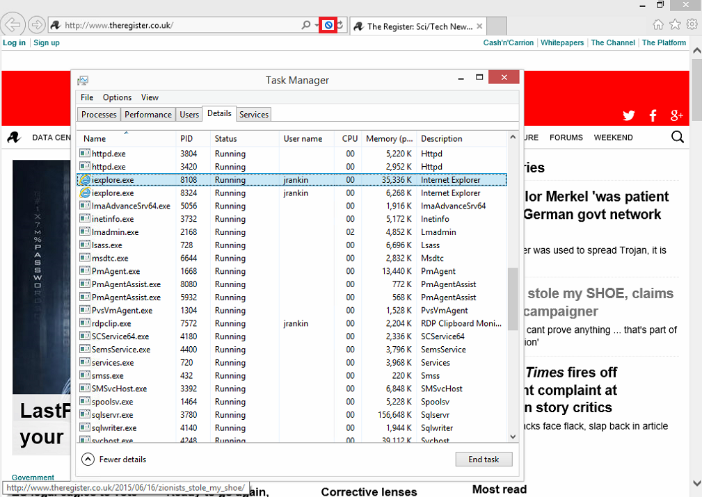Click the site search magnifier icon
The image size is (702, 497).
point(677,138)
